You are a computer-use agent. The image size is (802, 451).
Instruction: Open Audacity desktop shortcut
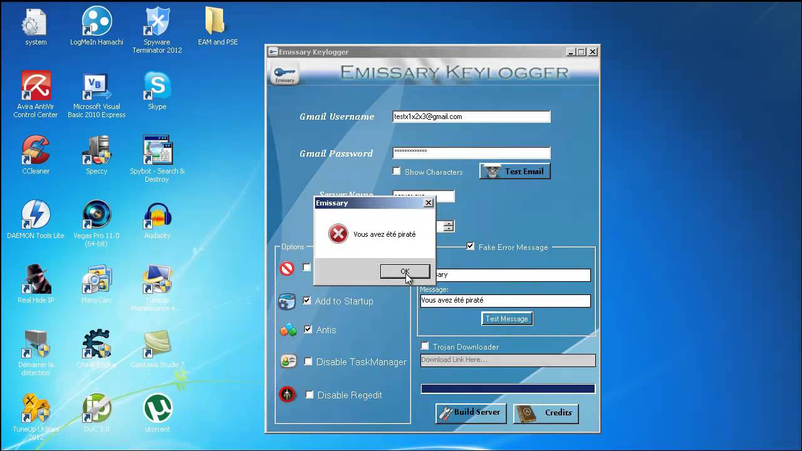pyautogui.click(x=157, y=220)
